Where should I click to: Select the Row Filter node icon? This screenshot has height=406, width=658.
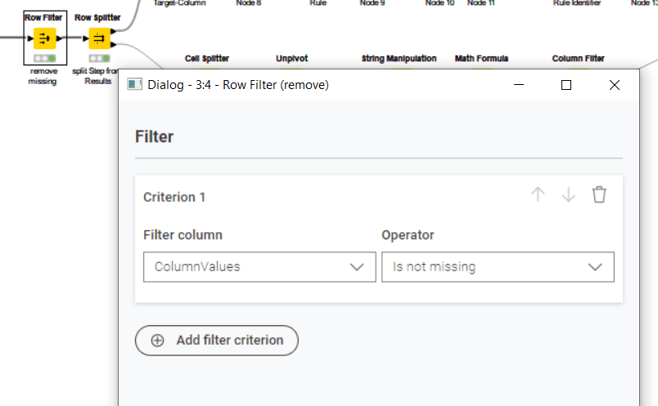(44, 38)
